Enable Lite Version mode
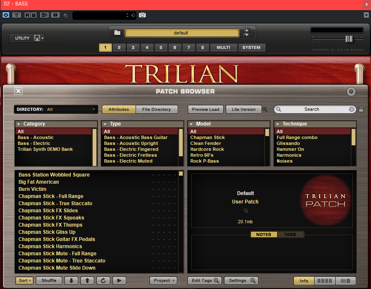371x289 pixels. click(x=243, y=109)
